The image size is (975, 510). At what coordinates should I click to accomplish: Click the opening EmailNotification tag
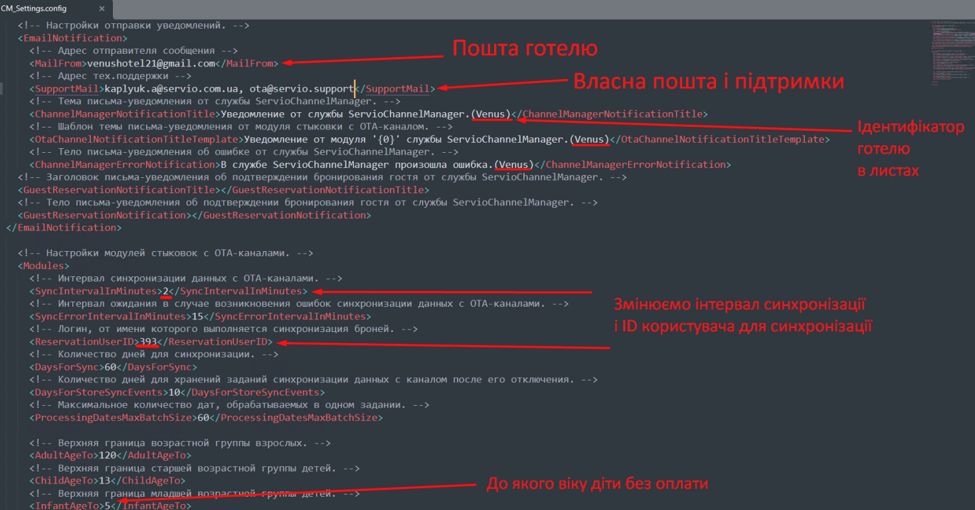(x=69, y=39)
